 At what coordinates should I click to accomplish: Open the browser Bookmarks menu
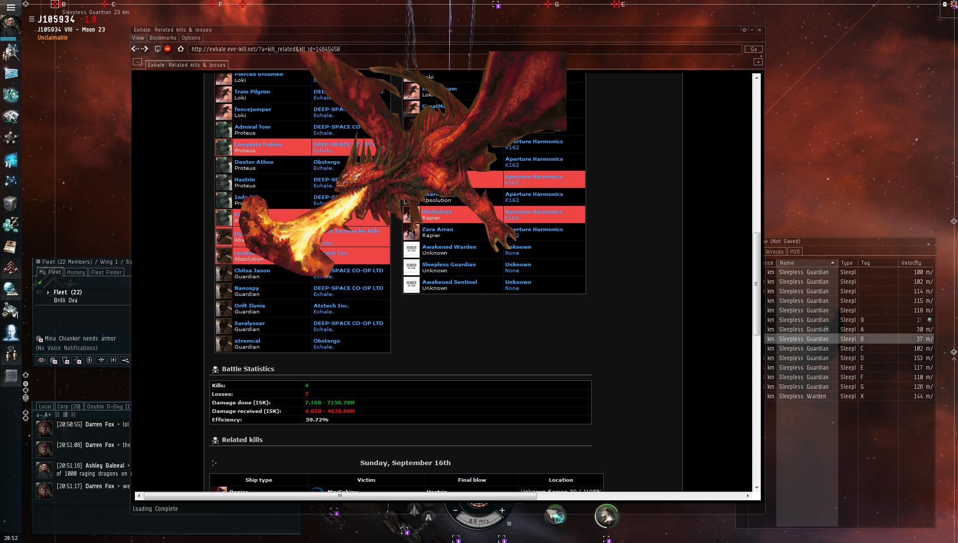(163, 38)
